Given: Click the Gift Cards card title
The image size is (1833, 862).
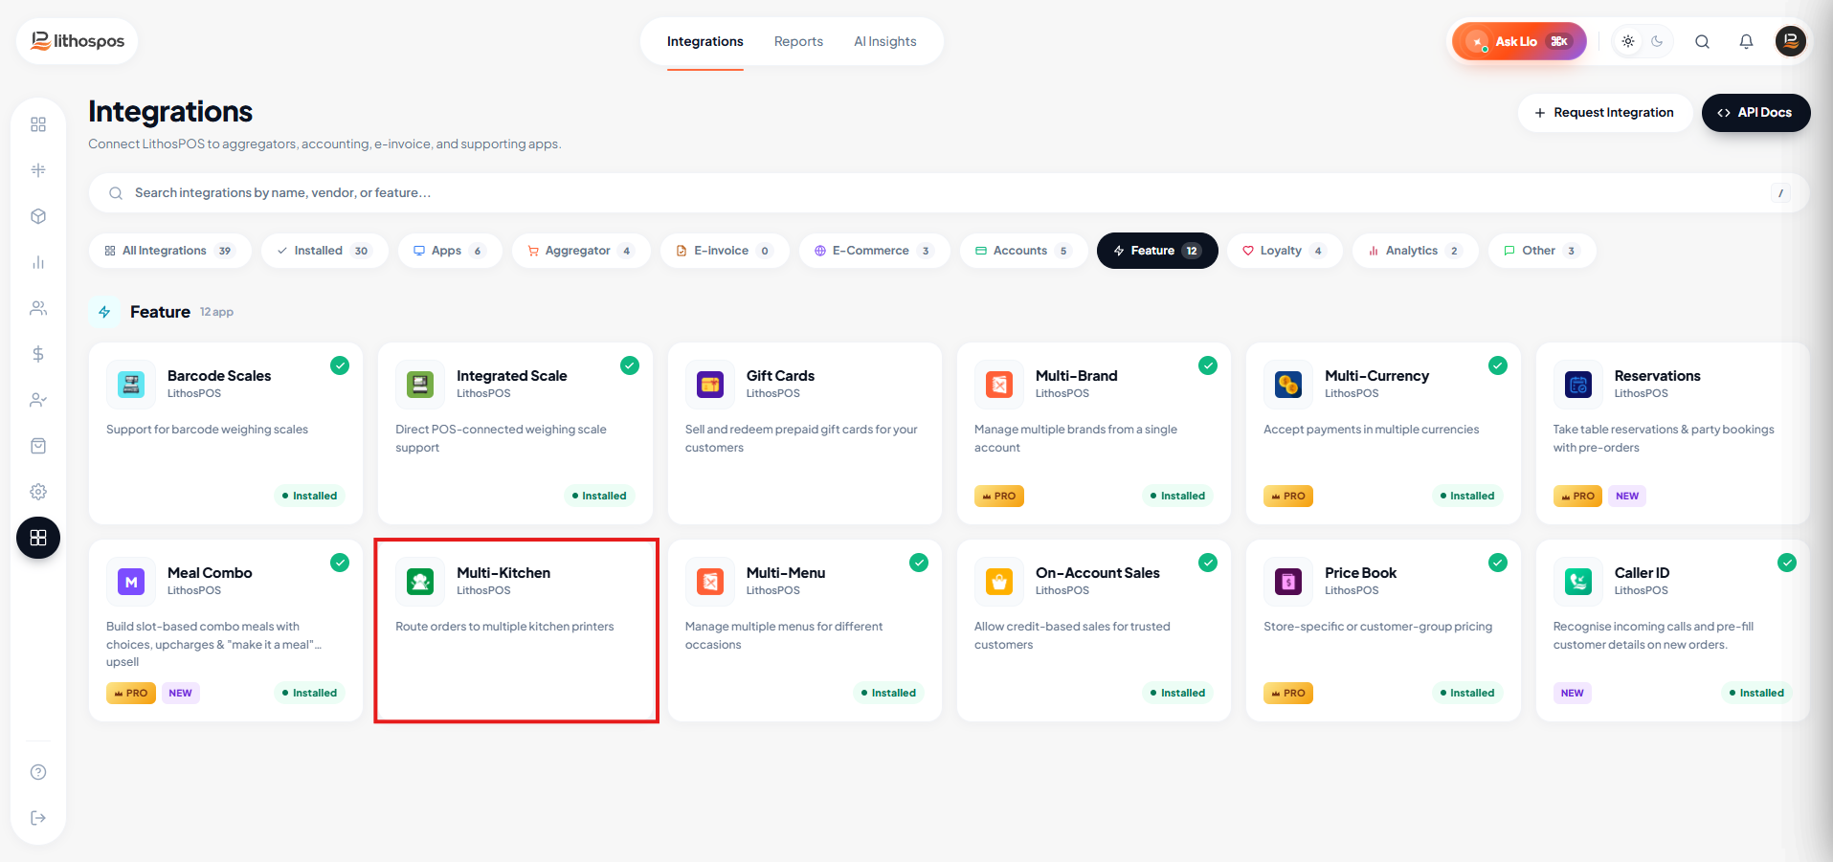Looking at the screenshot, I should pos(780,376).
